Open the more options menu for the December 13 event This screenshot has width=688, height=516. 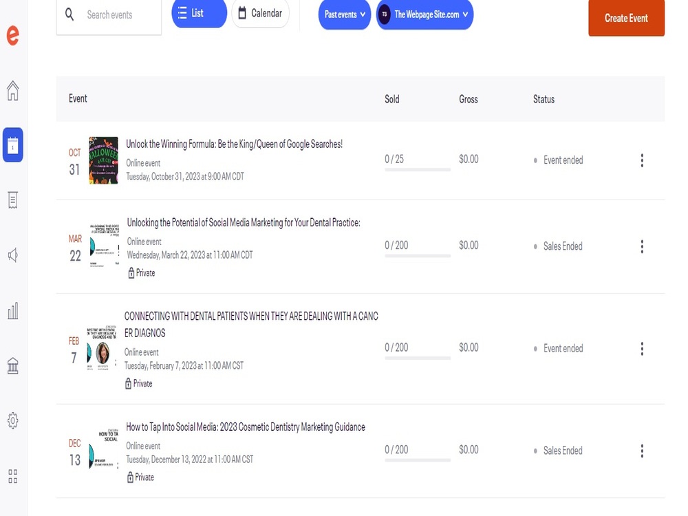tap(642, 451)
